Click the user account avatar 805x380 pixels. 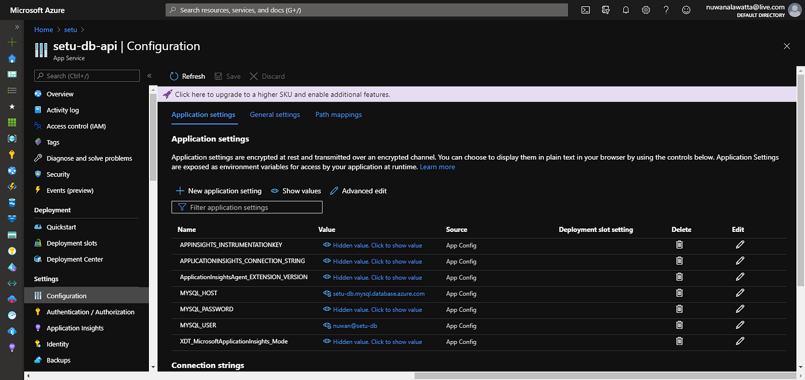pos(795,10)
